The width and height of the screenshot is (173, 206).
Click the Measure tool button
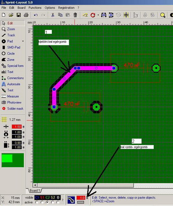tap(12, 96)
